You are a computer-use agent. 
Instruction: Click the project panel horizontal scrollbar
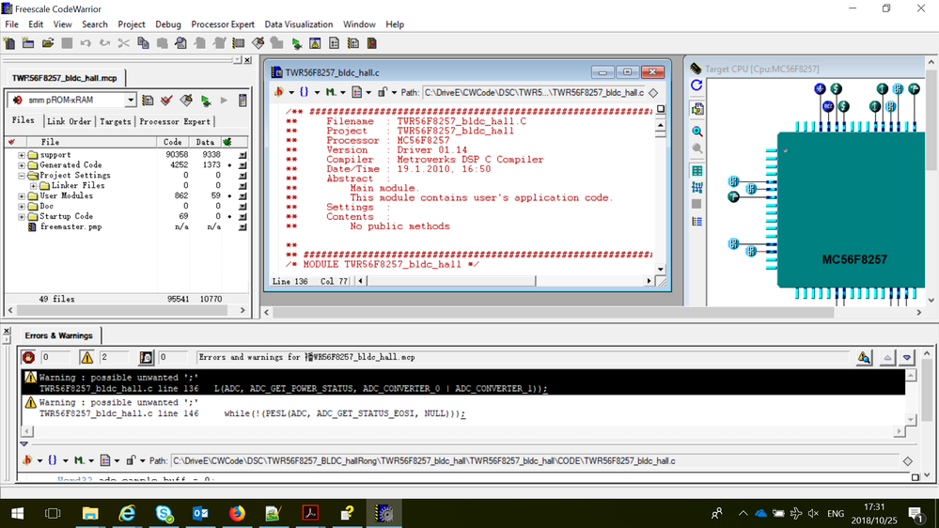click(126, 310)
